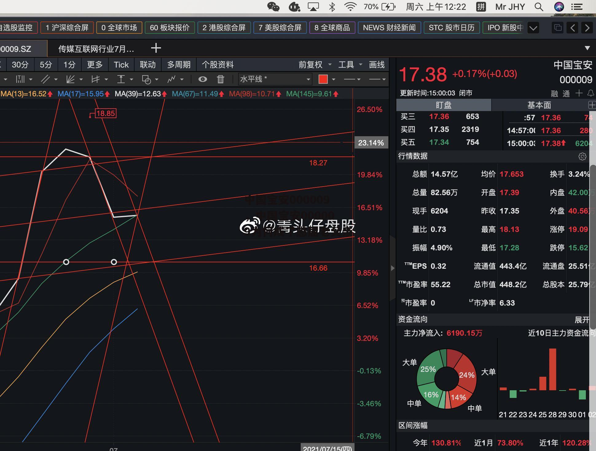596x451 pixels.
Task: Switch chart to 5分 period
Action: coord(46,65)
